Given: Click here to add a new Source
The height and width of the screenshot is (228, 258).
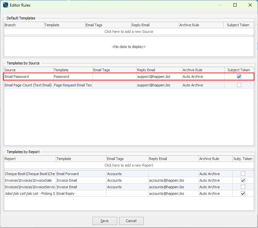Looking at the screenshot, I should (x=129, y=32).
